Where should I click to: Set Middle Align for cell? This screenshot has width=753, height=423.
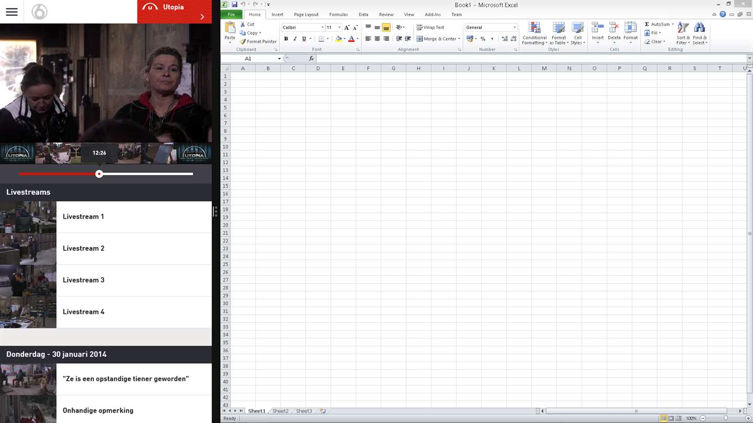click(377, 27)
